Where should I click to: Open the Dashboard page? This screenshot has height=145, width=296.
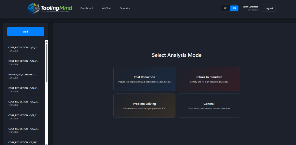point(87,8)
